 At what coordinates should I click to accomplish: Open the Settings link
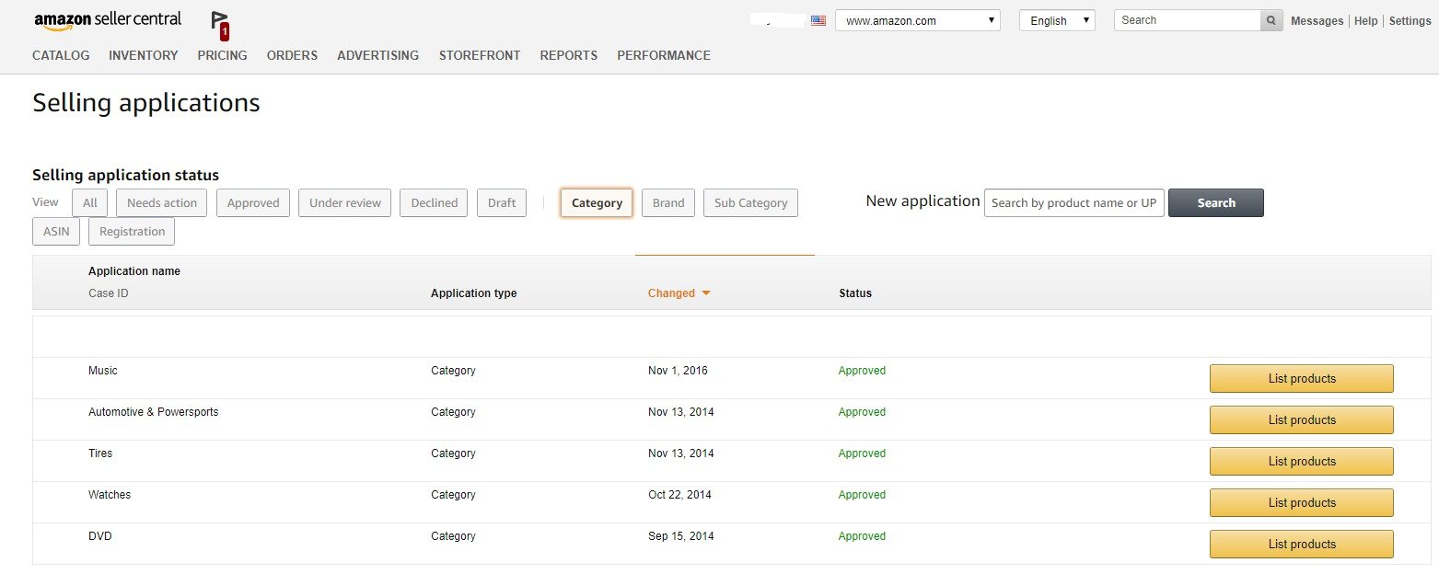pyautogui.click(x=1410, y=20)
